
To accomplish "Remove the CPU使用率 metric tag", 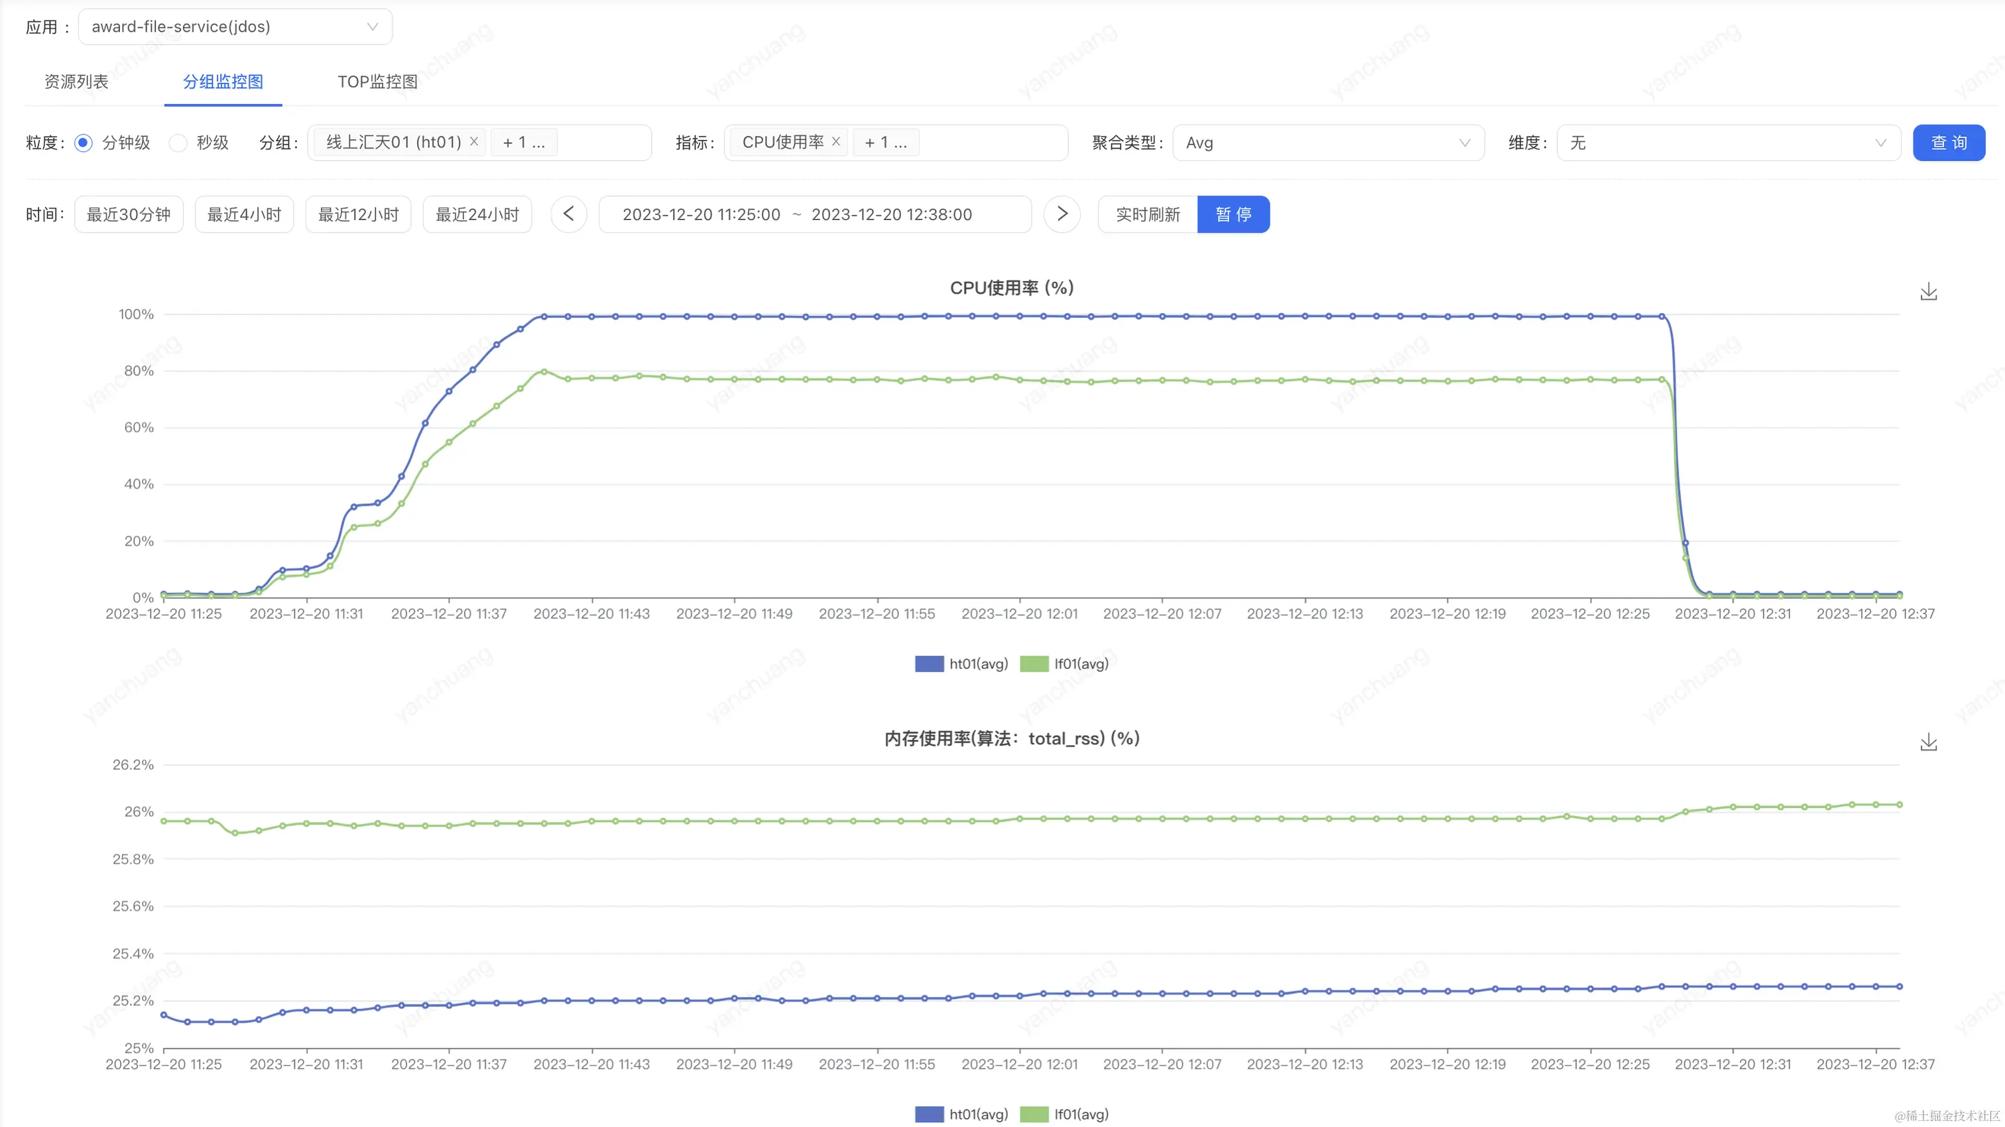I will pos(836,142).
